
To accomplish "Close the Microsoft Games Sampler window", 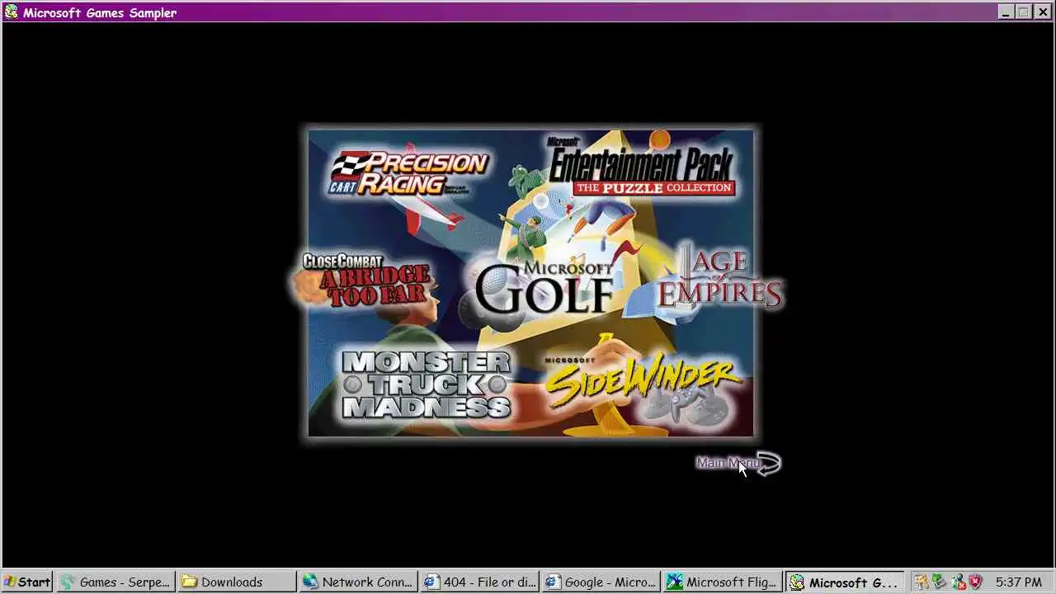I will 1042,12.
